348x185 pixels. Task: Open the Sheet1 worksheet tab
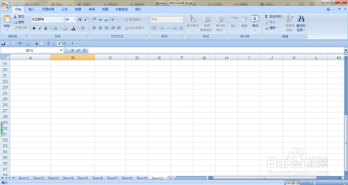(x=23, y=178)
